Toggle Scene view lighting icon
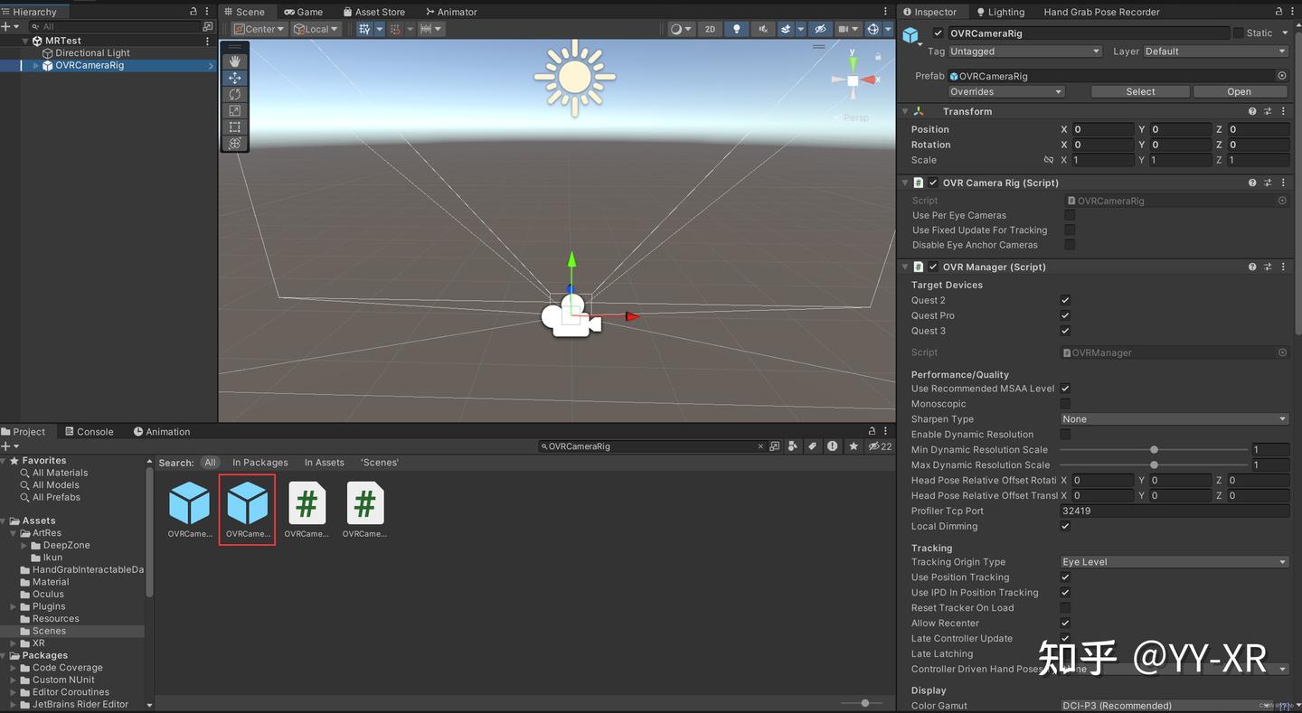This screenshot has width=1302, height=713. 735,28
